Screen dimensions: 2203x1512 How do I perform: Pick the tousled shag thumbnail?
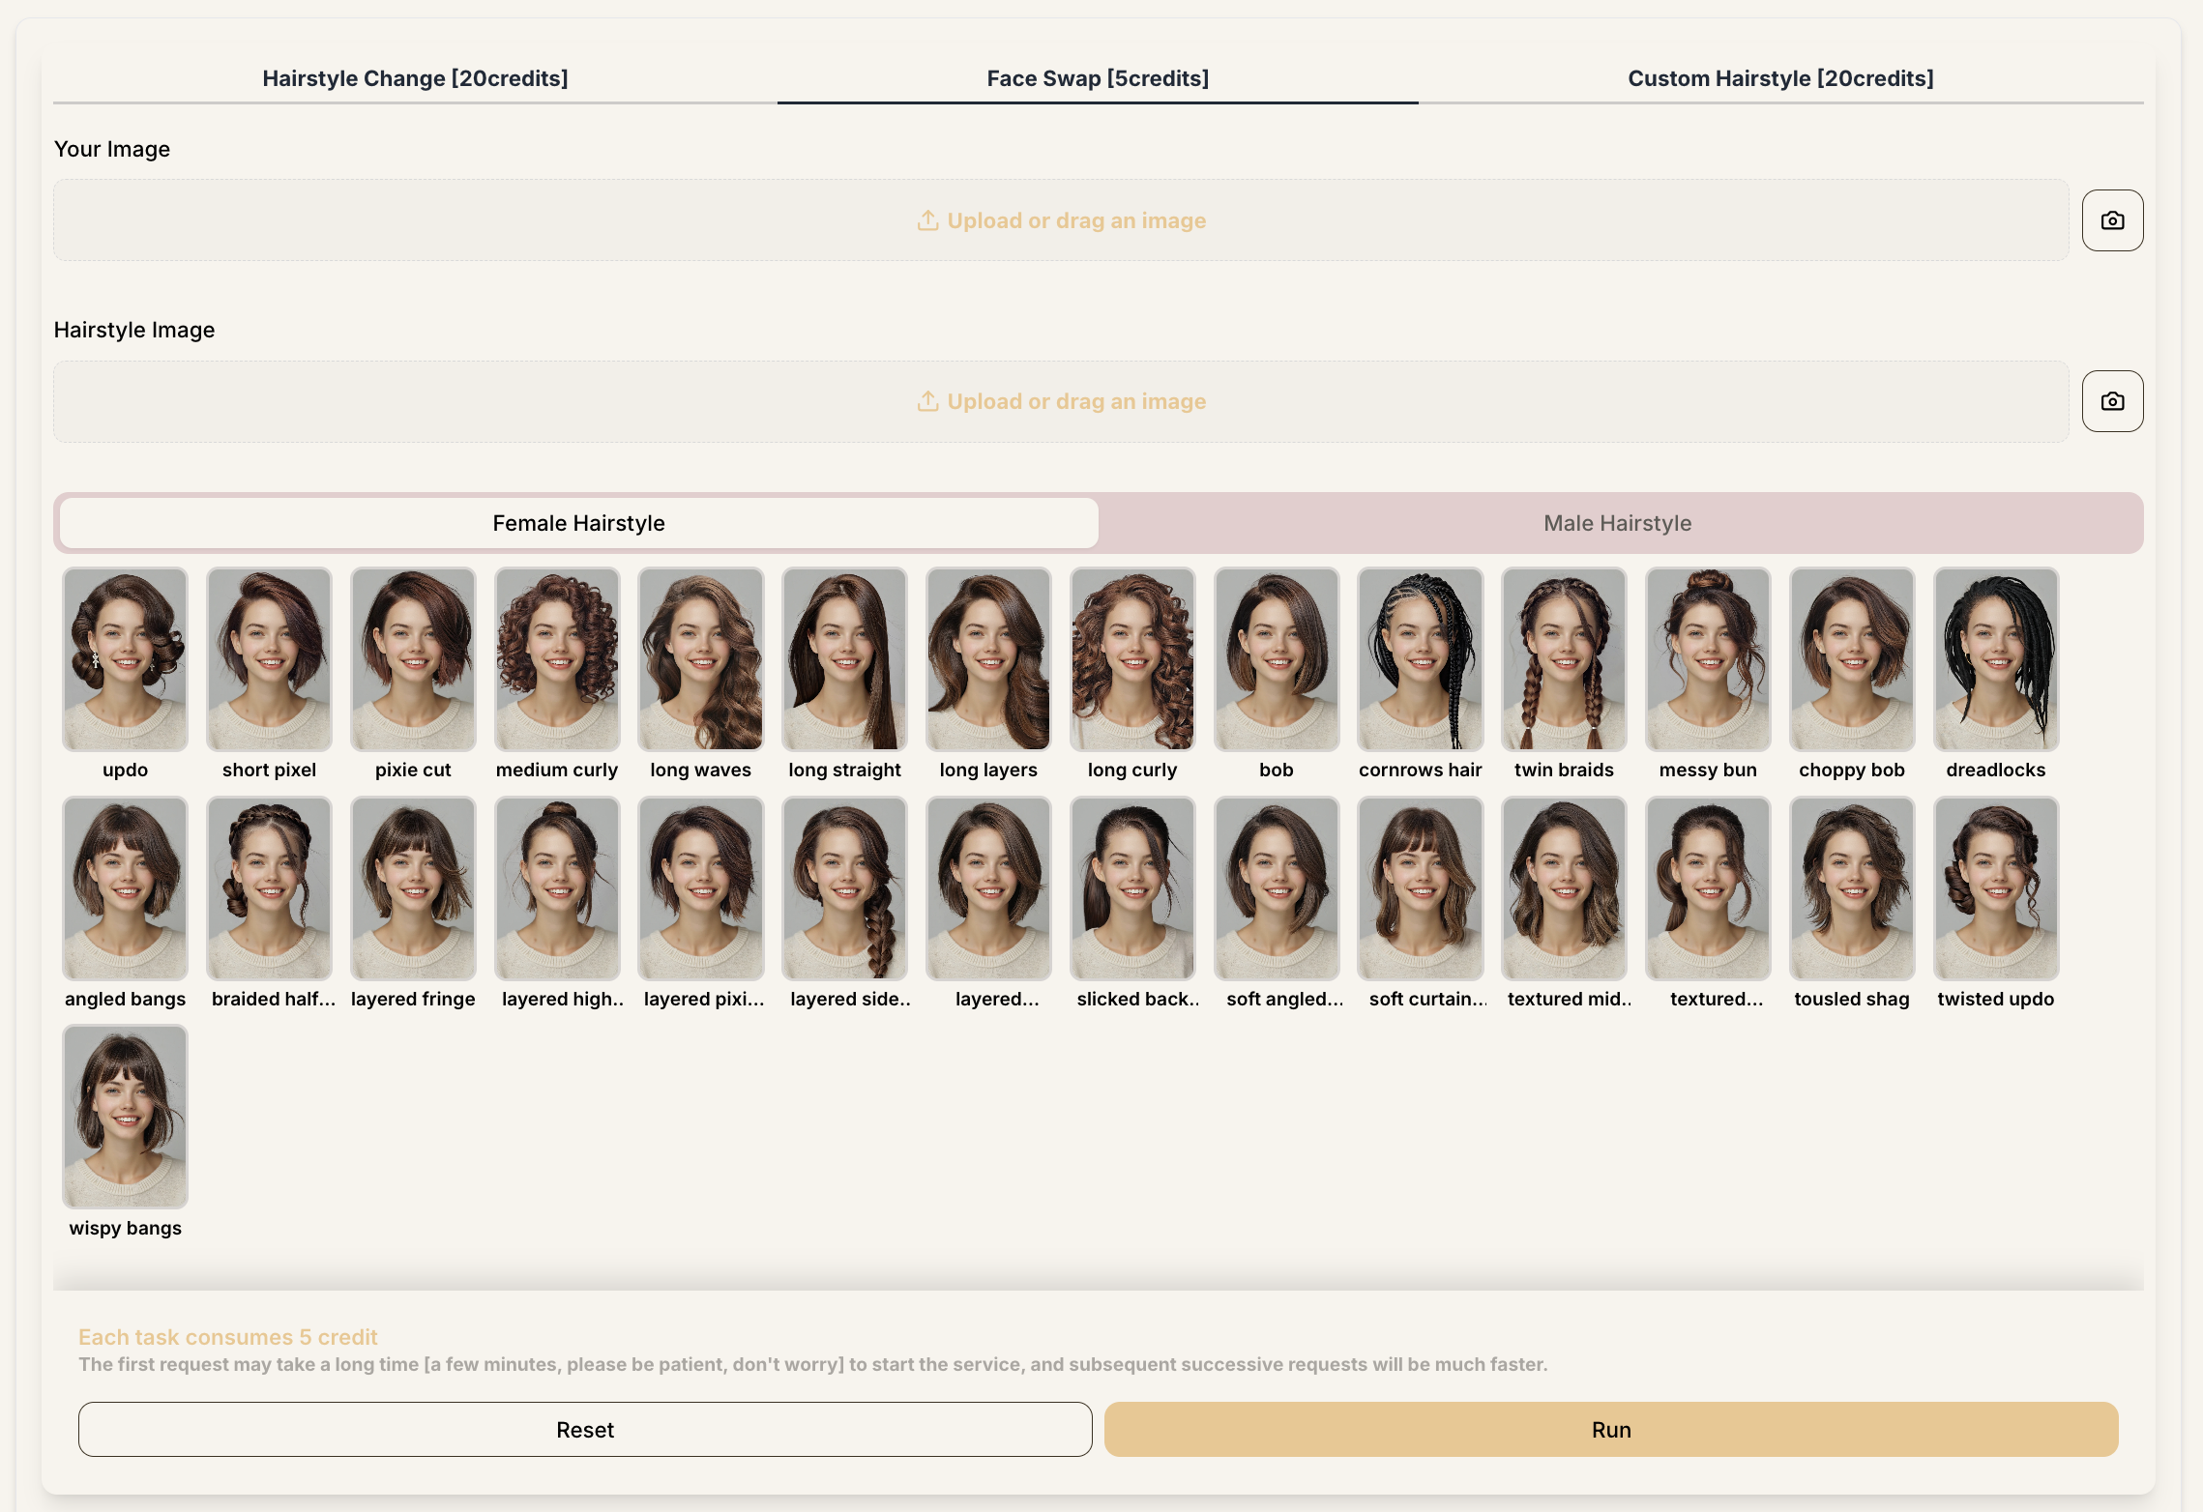(x=1851, y=887)
